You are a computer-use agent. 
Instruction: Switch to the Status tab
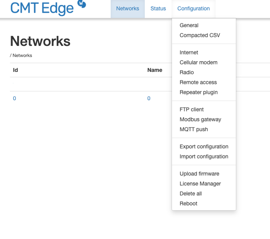pos(158,9)
